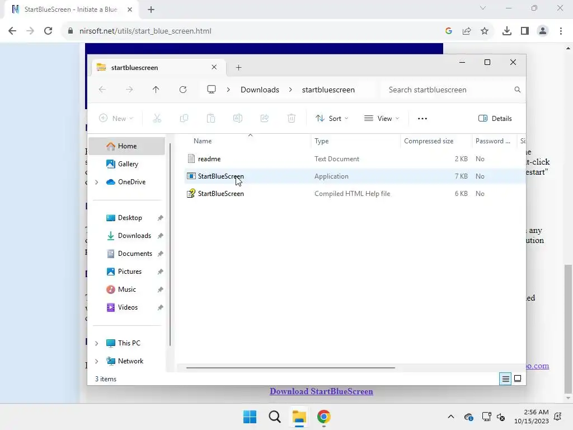
Task: Go up one folder level
Action: [156, 90]
